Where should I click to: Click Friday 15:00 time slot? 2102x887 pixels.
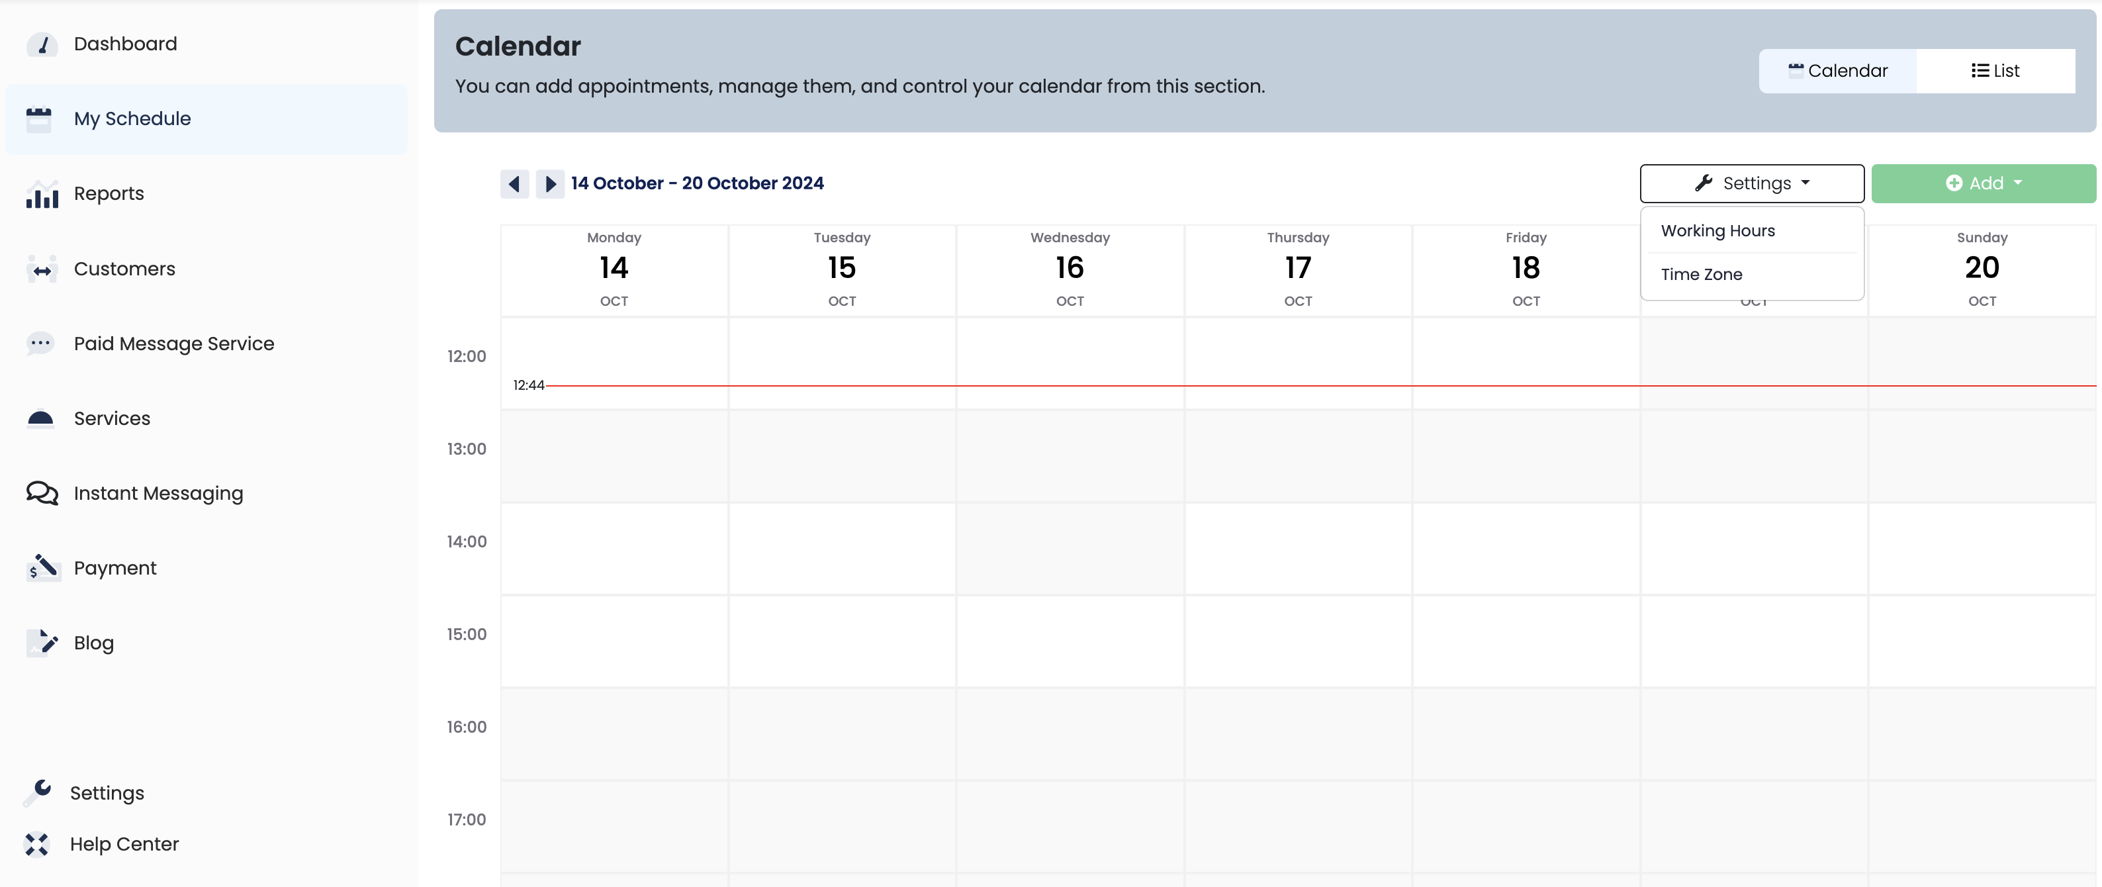click(x=1526, y=641)
